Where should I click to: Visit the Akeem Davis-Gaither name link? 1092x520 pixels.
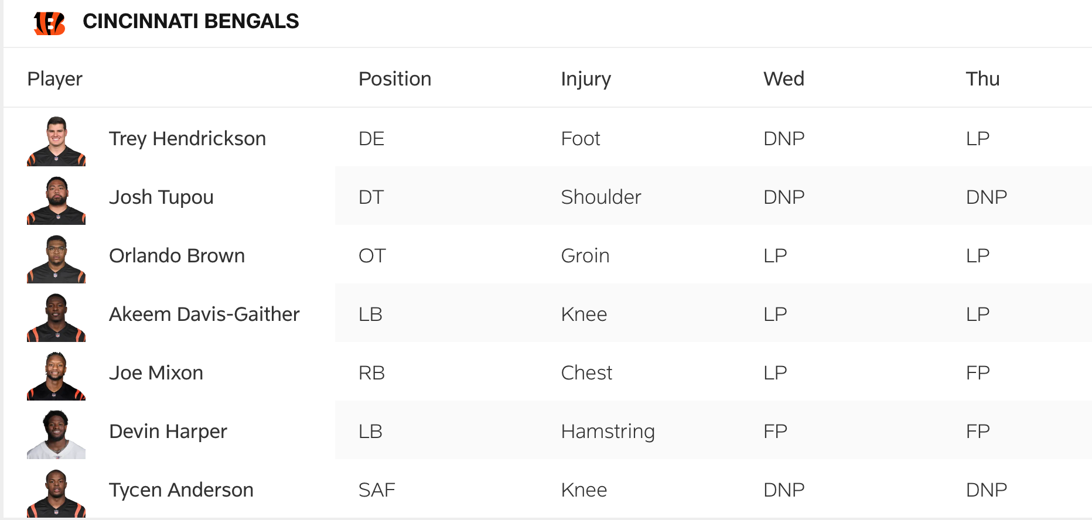coord(204,314)
